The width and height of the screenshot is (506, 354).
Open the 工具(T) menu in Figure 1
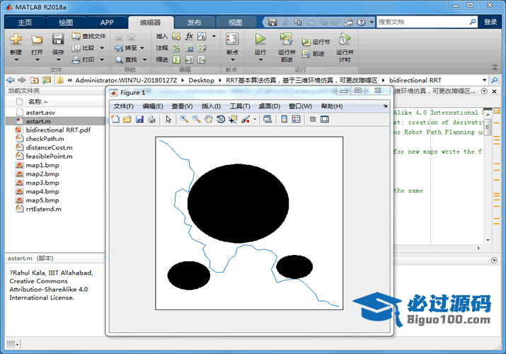(x=240, y=106)
